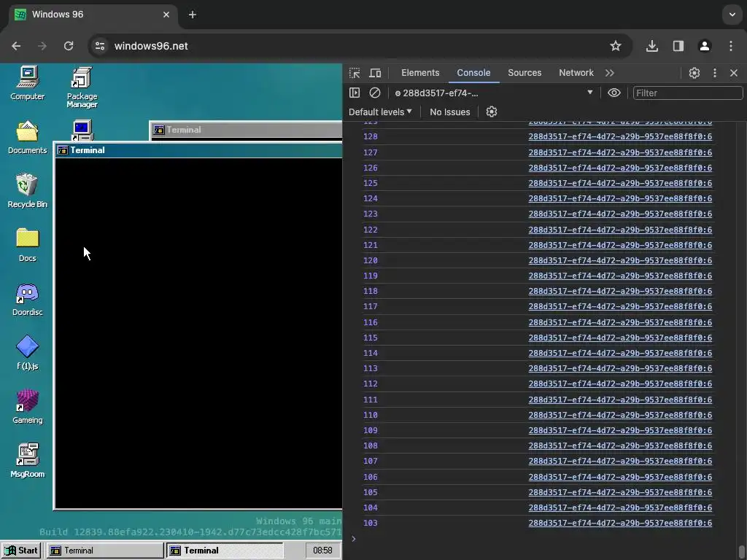Open the Documents folder icon
The width and height of the screenshot is (747, 560).
coord(27,137)
